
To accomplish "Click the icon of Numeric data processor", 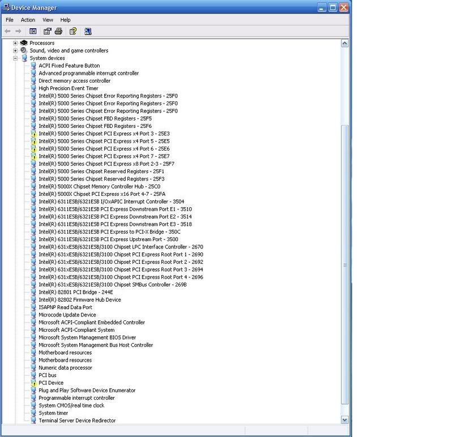I will 33,368.
